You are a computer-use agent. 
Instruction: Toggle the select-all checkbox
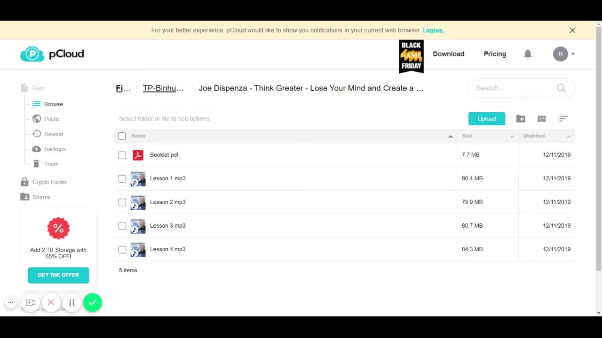point(122,136)
